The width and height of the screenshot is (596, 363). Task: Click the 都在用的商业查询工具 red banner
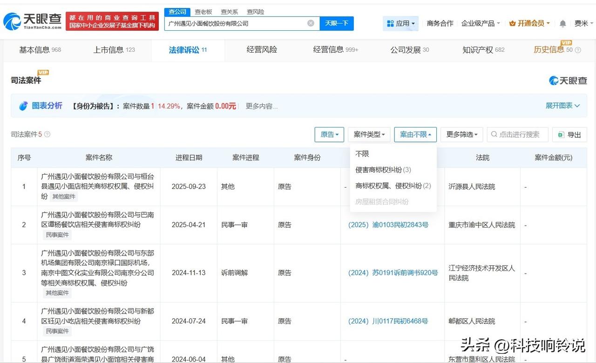tap(112, 21)
